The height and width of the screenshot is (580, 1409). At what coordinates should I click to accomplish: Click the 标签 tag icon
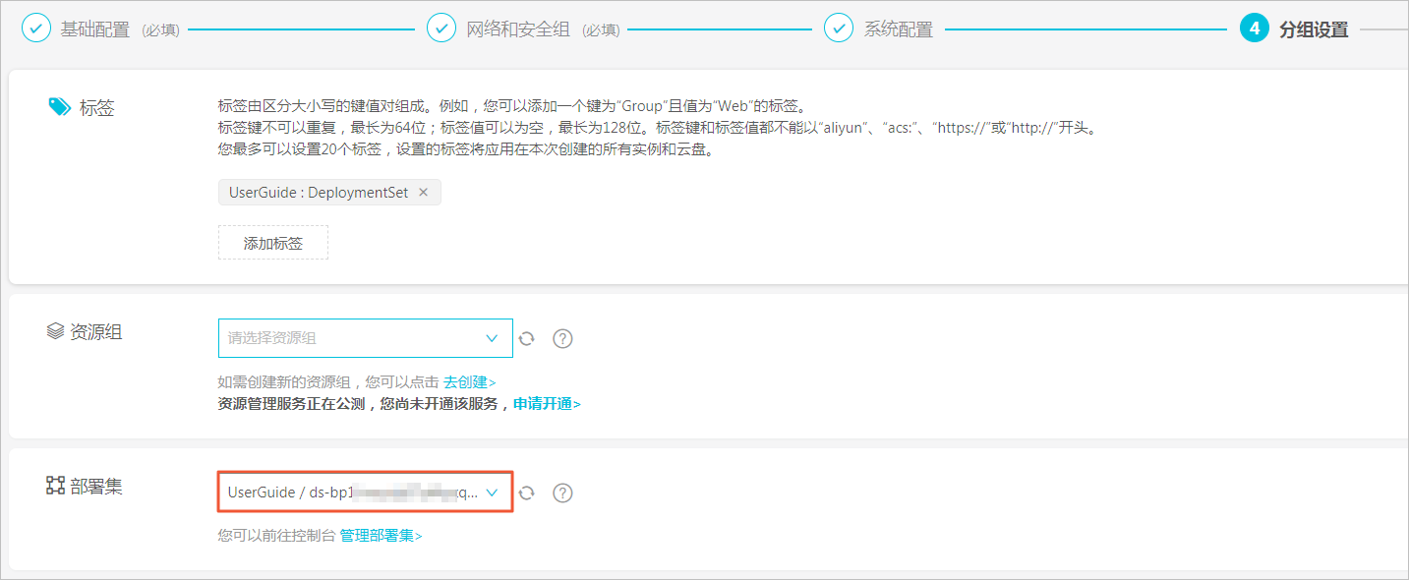(59, 107)
